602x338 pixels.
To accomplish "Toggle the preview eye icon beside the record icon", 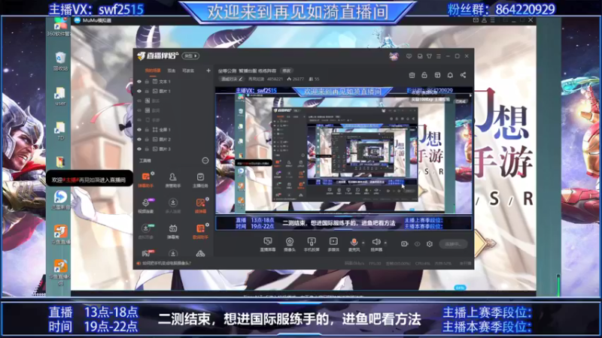I will pos(417,243).
